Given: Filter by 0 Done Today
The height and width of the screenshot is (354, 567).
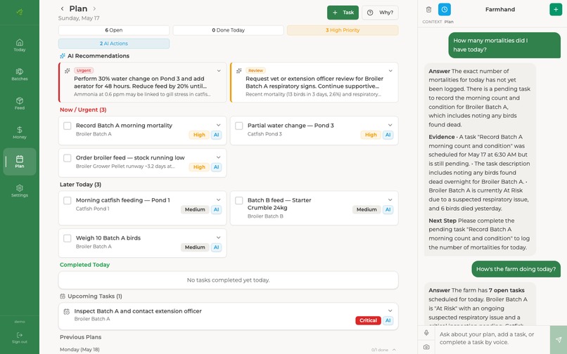Looking at the screenshot, I should coord(228,30).
